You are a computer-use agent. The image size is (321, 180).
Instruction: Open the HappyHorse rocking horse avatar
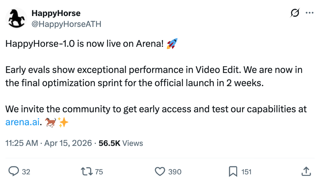point(16,19)
